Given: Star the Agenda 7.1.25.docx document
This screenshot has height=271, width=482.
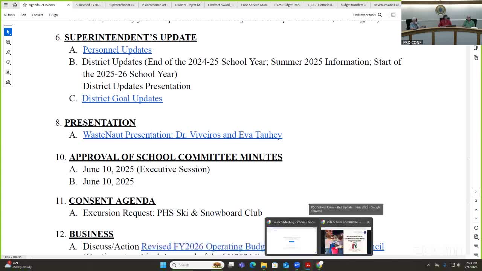Looking at the screenshot, I should (x=24, y=5).
